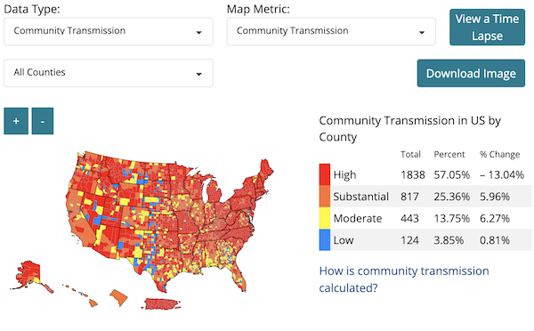Image resolution: width=534 pixels, height=331 pixels.
Task: Open the community transmission calculation link
Action: coord(404,279)
